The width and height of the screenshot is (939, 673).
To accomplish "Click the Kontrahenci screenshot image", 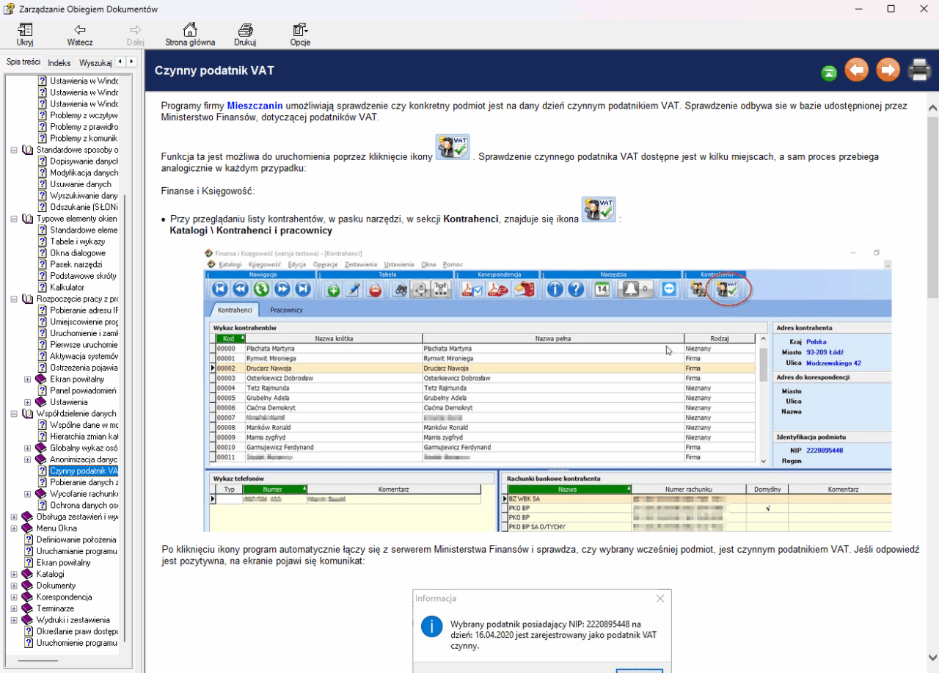I will click(x=547, y=389).
